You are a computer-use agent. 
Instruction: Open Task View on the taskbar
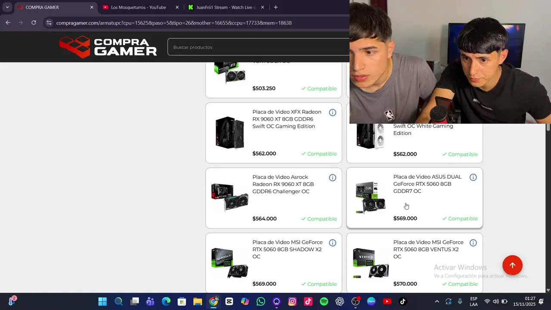point(134,301)
